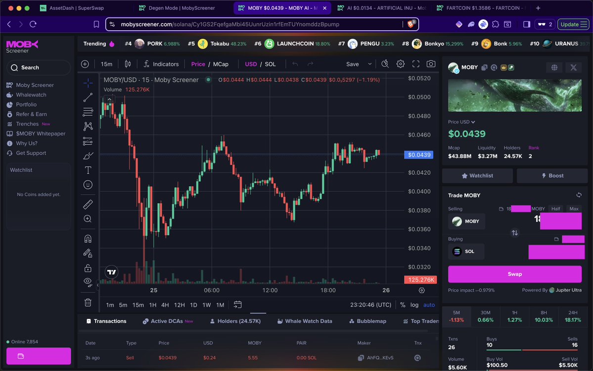The image size is (593, 371).
Task: Click the Brave Shields icon in address bar
Action: click(x=411, y=24)
